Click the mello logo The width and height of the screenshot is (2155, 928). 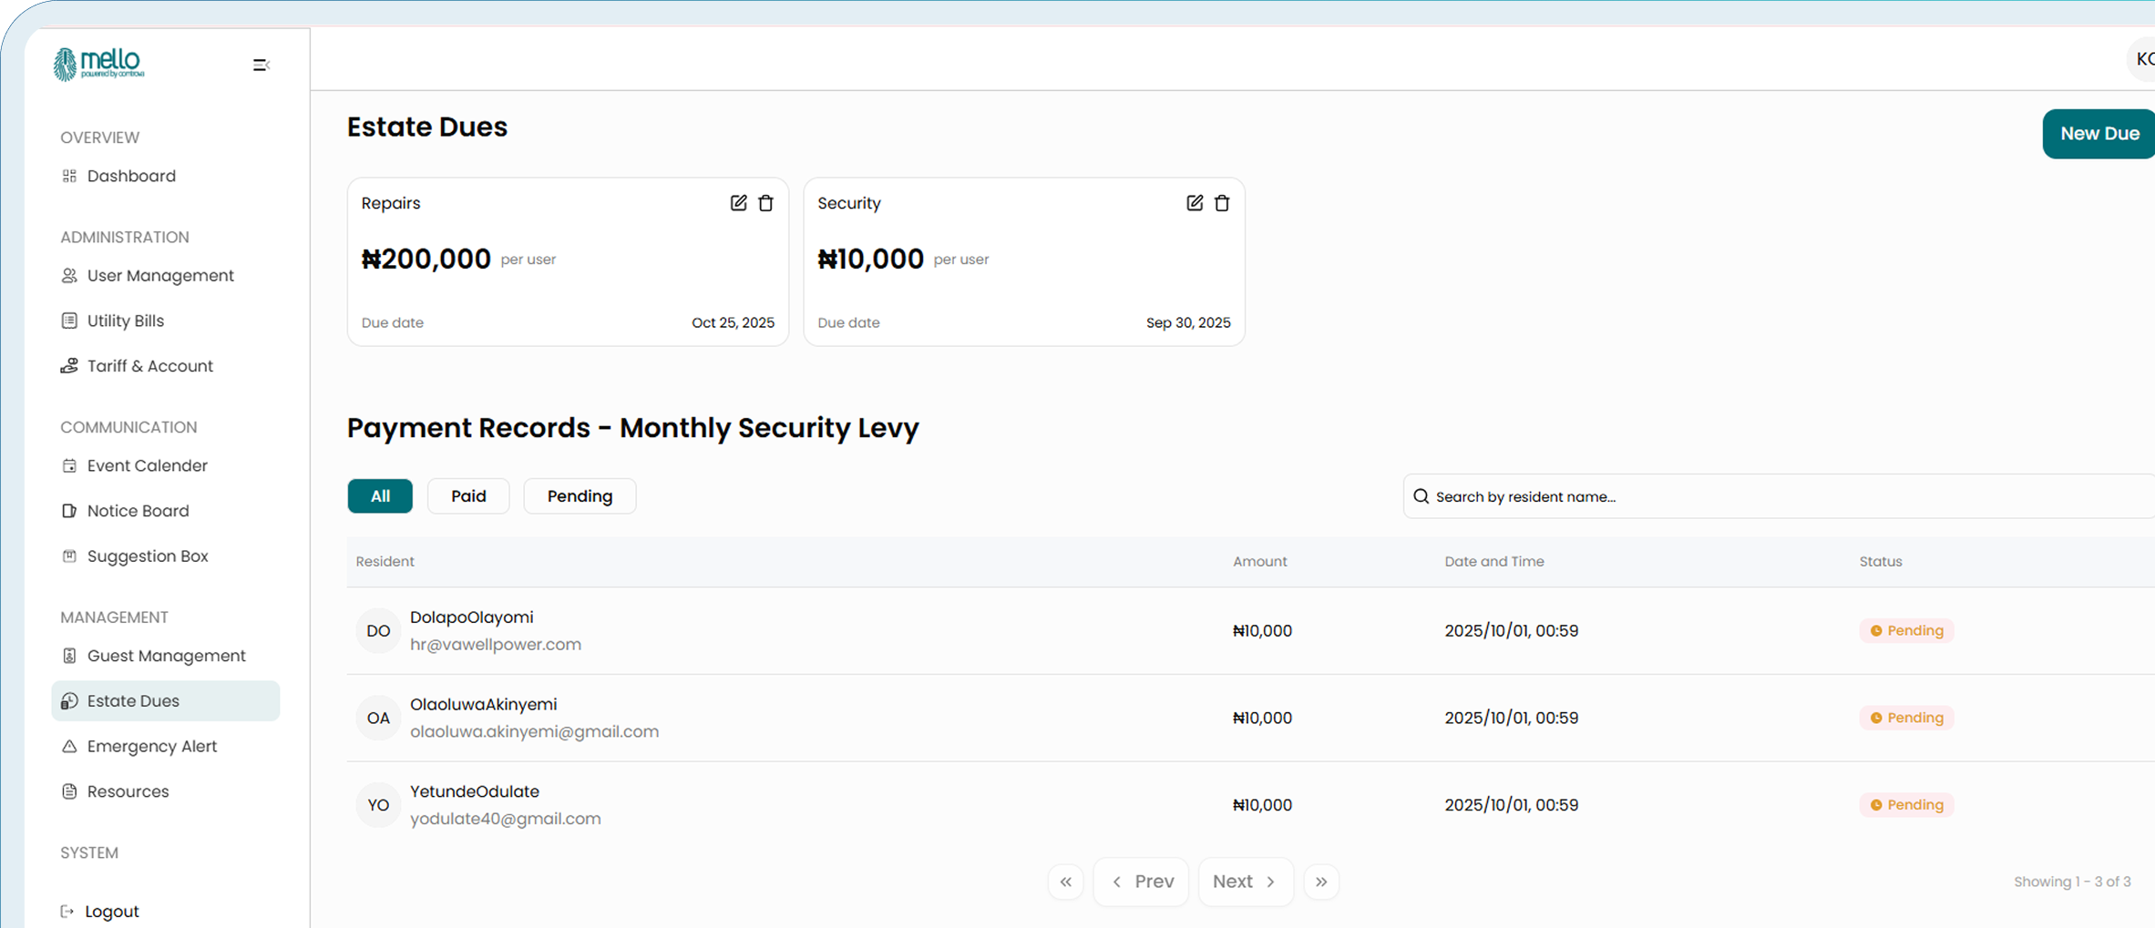coord(99,64)
